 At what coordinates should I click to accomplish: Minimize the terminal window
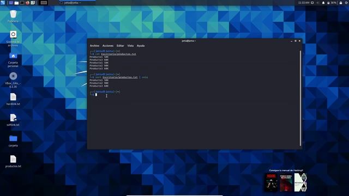click(291, 41)
